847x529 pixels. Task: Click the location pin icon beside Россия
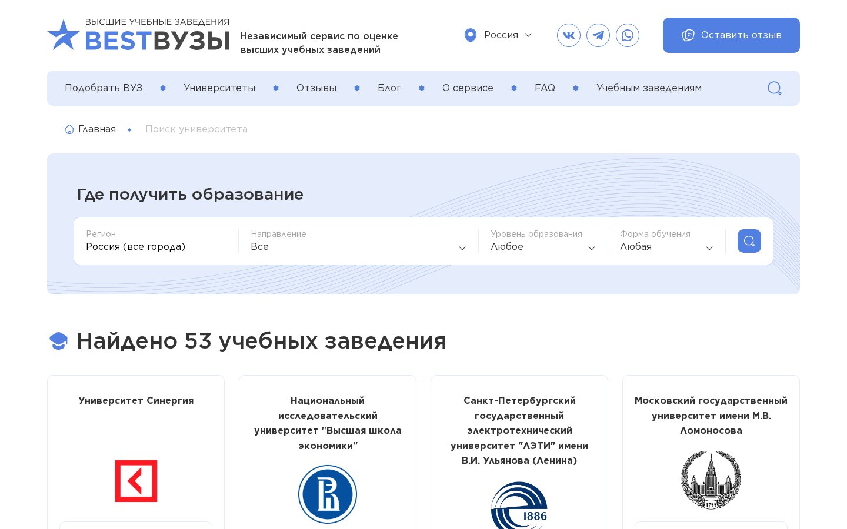click(x=470, y=35)
